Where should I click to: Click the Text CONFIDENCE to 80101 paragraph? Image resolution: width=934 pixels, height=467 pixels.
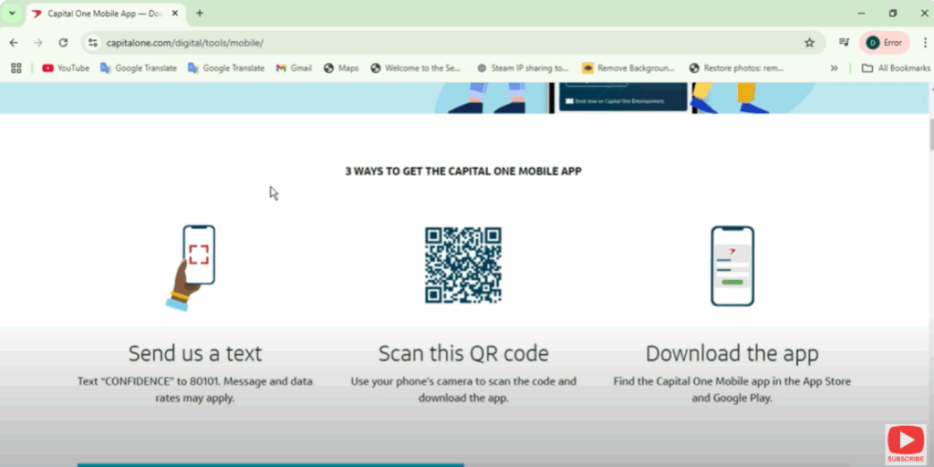point(195,389)
